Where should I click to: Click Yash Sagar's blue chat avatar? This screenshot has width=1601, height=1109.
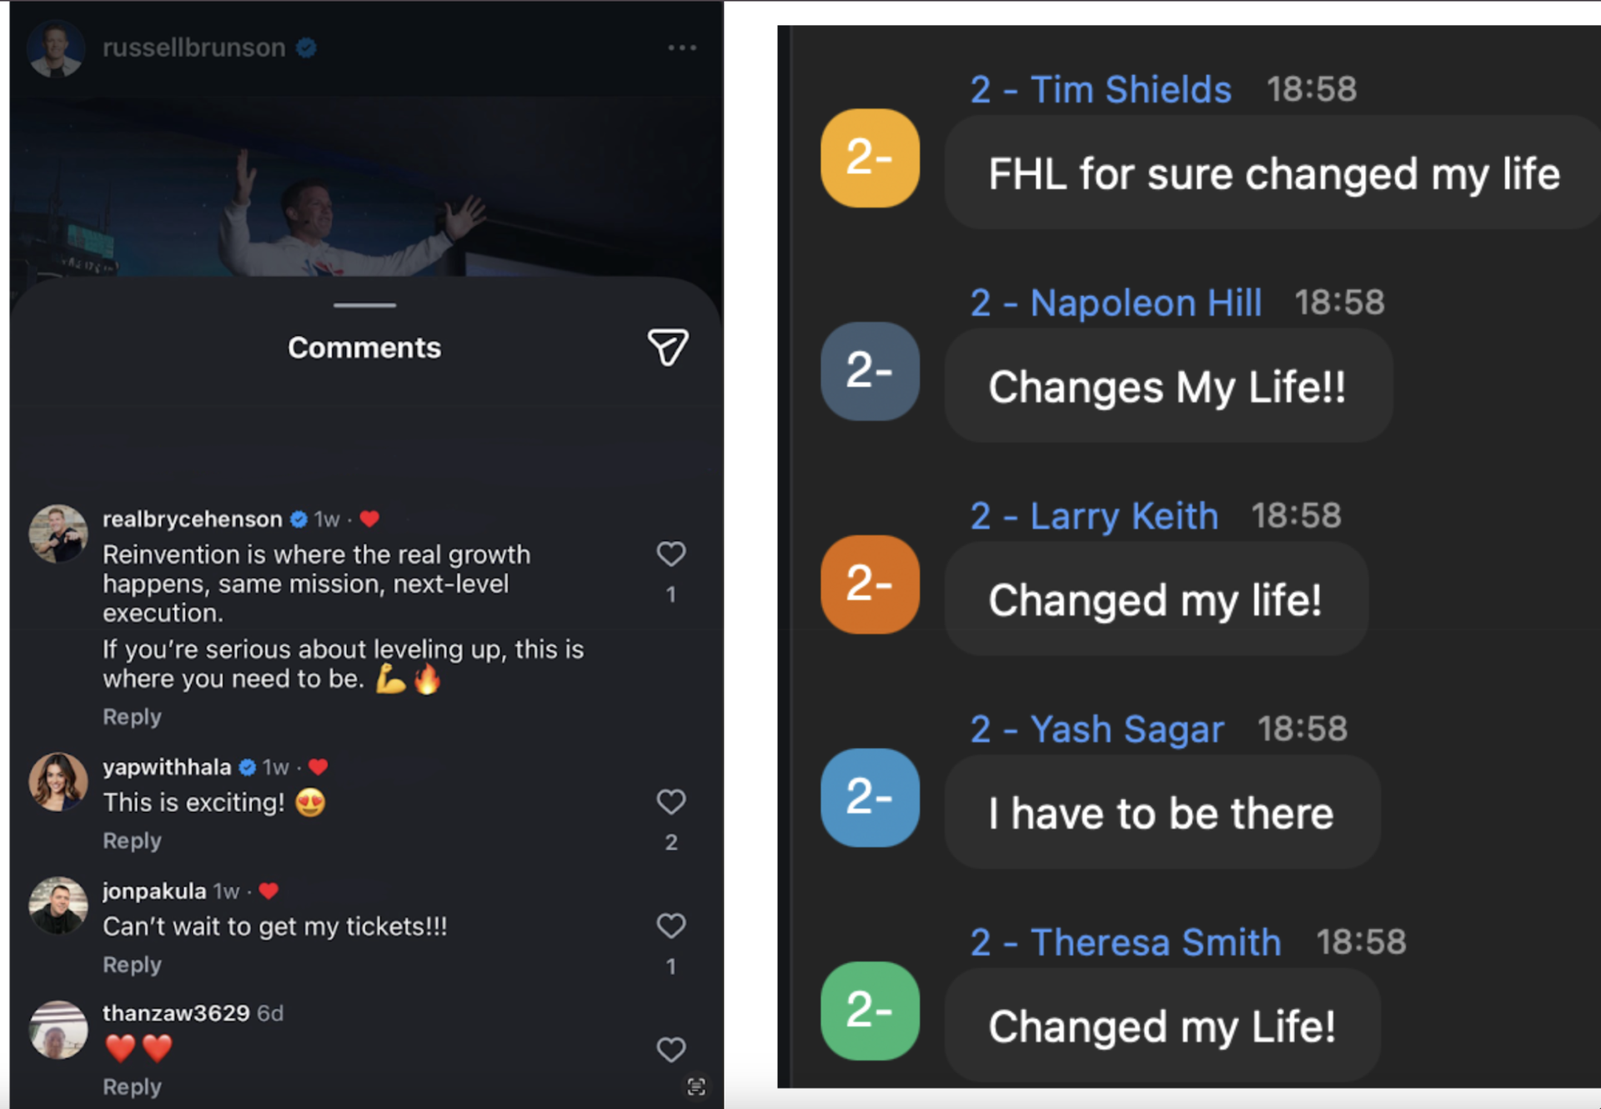click(x=870, y=798)
